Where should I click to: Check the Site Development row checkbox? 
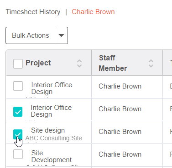point(18,154)
